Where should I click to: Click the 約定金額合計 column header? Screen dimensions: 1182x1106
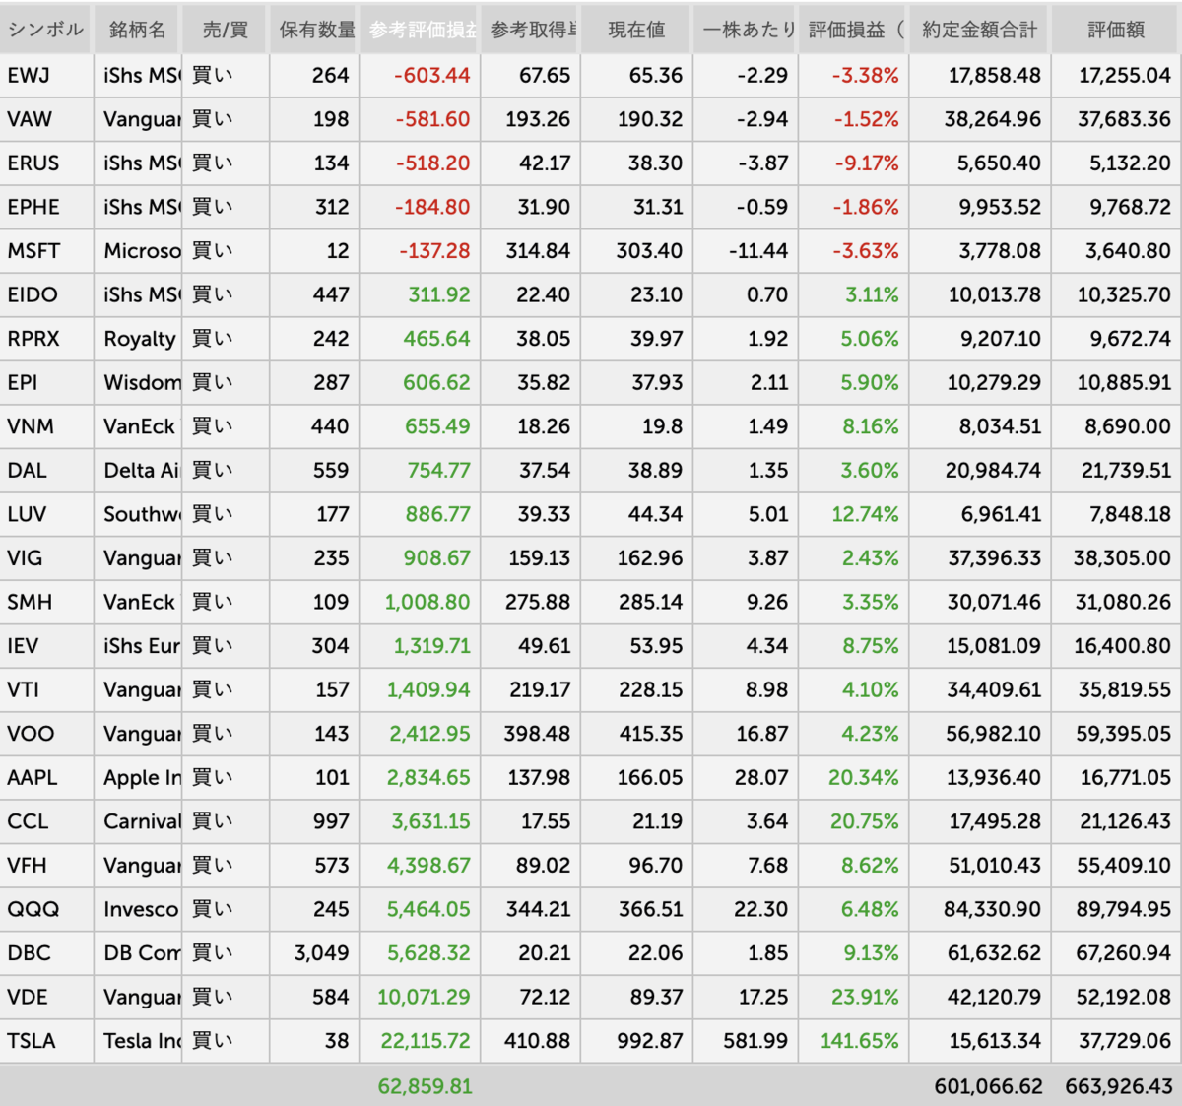pyautogui.click(x=980, y=30)
